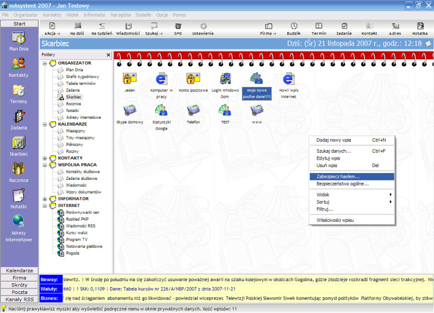Collapse the ORGANIZATOR tree node
Image resolution: width=434 pixels, height=313 pixels.
point(45,63)
